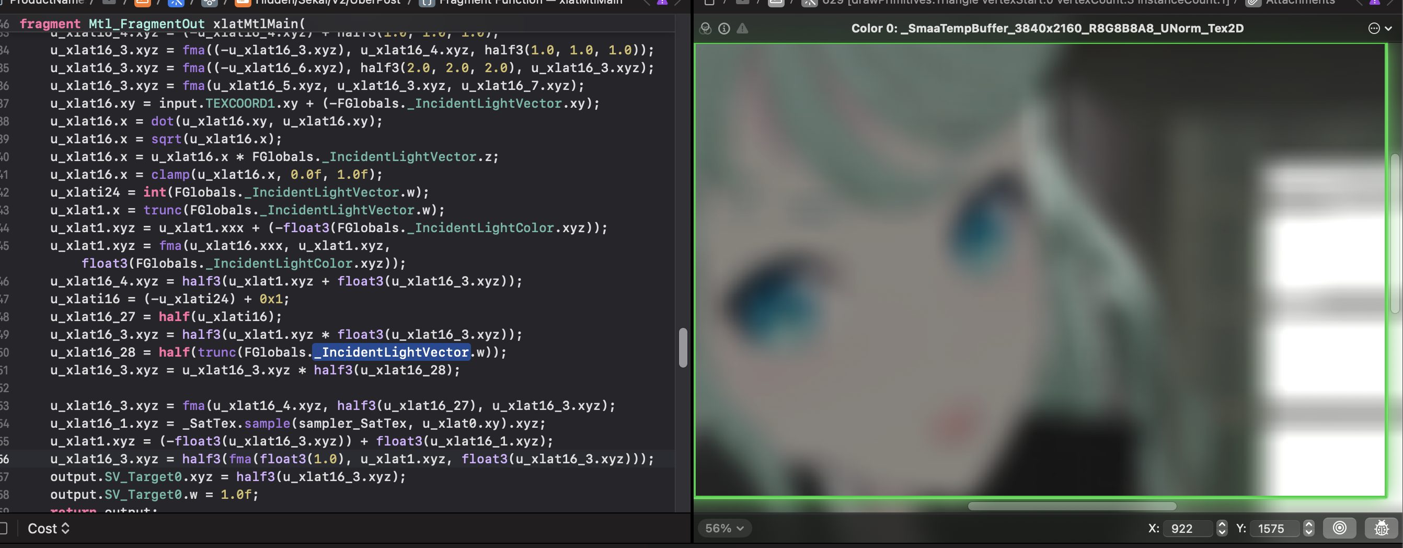
Task: Click the pixel target crosshair button
Action: pos(1339,528)
